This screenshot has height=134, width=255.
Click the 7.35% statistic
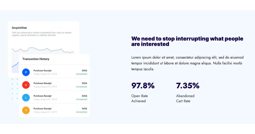pyautogui.click(x=188, y=85)
